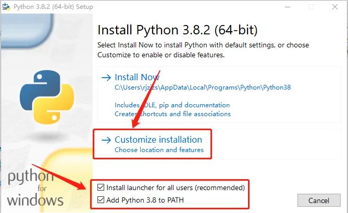Uncheck the Install launcher for all users checkbox
Image resolution: width=348 pixels, height=213 pixels.
(x=101, y=187)
